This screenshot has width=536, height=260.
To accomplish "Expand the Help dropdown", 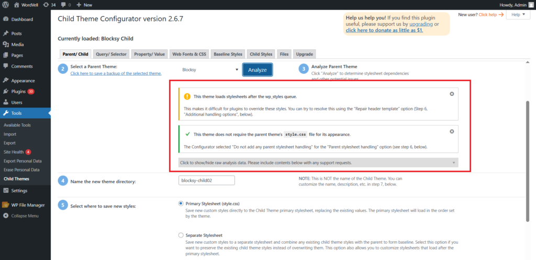I will pyautogui.click(x=518, y=15).
